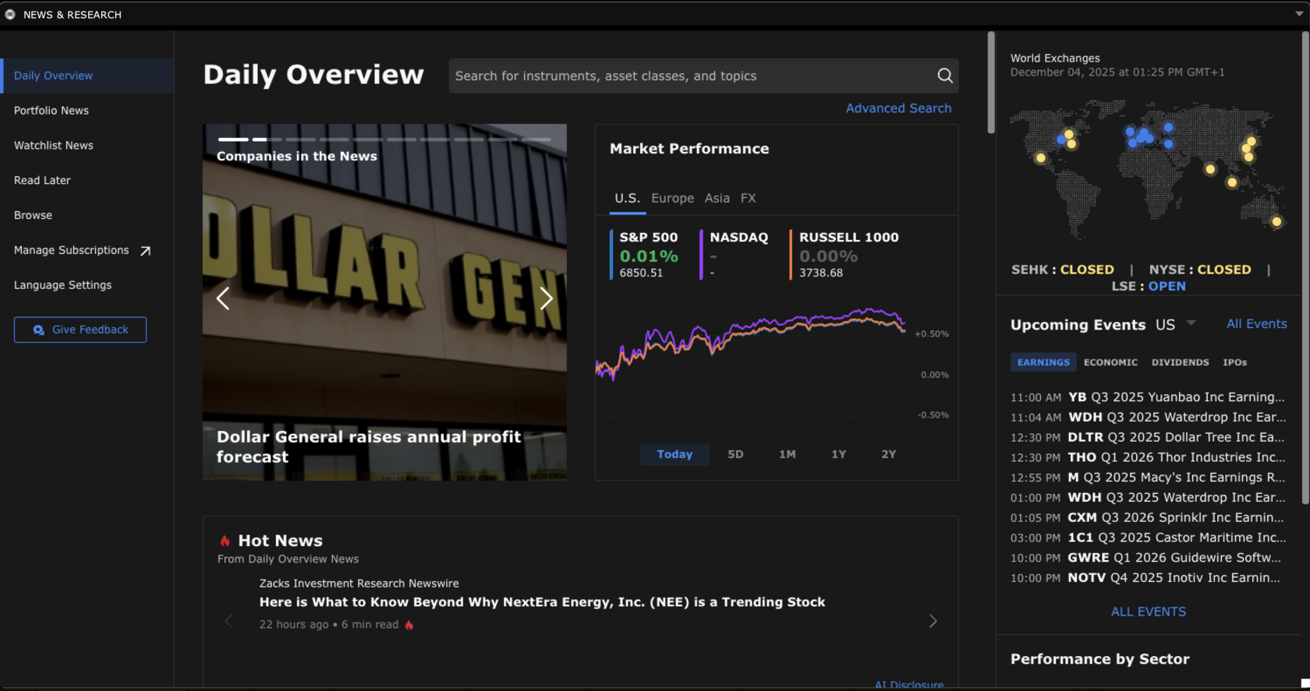The image size is (1310, 691).
Task: Click the News & Research panel icon
Action: click(10, 15)
